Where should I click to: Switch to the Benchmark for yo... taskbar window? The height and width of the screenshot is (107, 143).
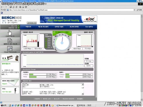coord(66,105)
